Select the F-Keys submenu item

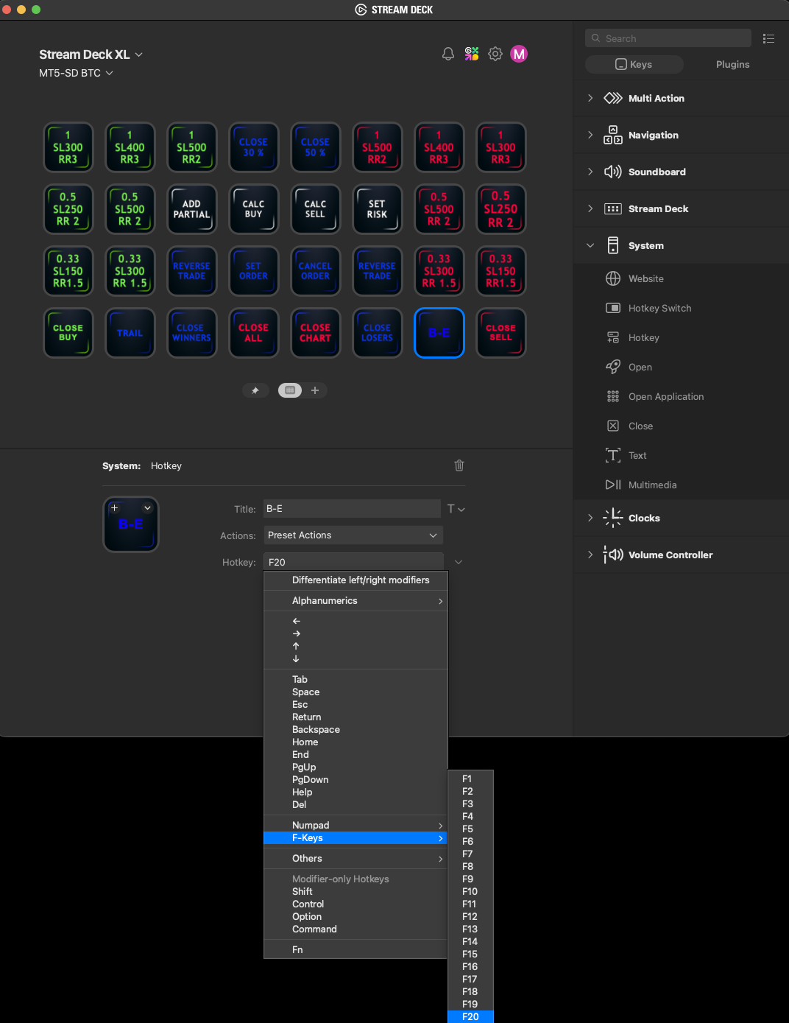pyautogui.click(x=355, y=838)
